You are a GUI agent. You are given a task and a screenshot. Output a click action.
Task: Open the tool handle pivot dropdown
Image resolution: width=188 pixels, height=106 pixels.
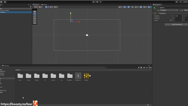36,7
